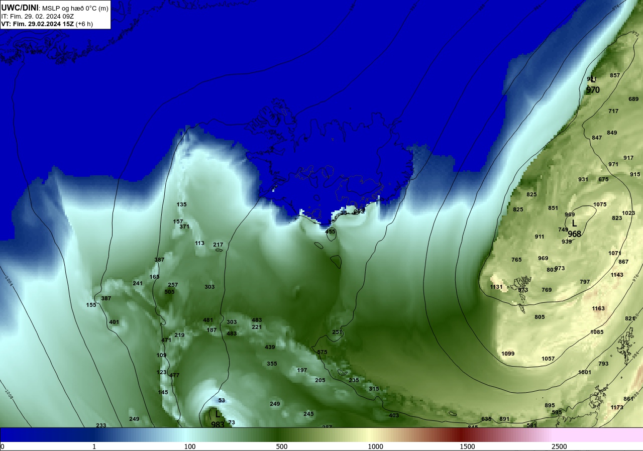Click the map value 135
This screenshot has width=643, height=451.
(182, 204)
